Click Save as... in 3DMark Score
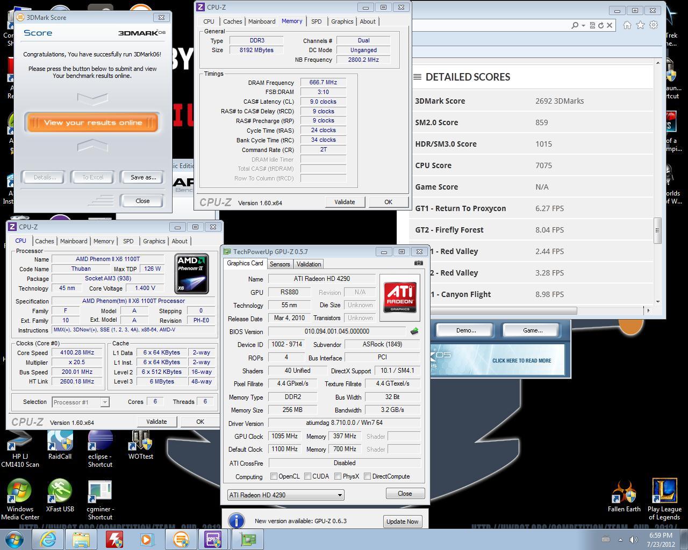 pyautogui.click(x=143, y=177)
